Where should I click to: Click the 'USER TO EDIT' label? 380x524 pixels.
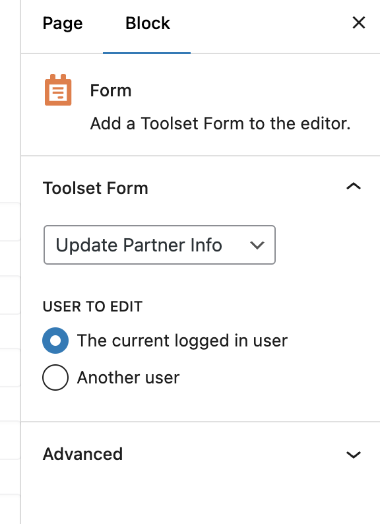pyautogui.click(x=92, y=306)
